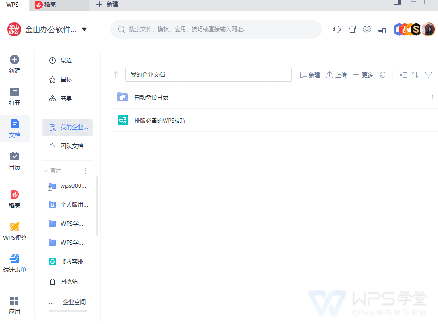The width and height of the screenshot is (438, 324).
Task: Click the 新建 plus icon in left sidebar
Action: 15,60
